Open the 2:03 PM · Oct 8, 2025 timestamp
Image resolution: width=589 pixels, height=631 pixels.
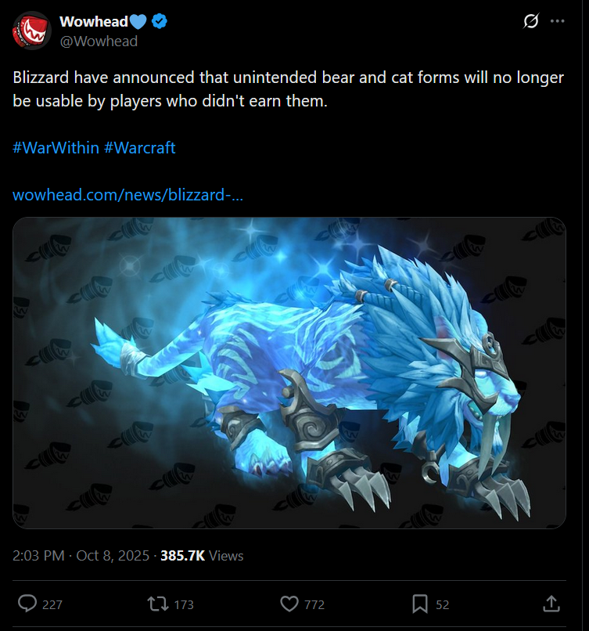pos(81,555)
